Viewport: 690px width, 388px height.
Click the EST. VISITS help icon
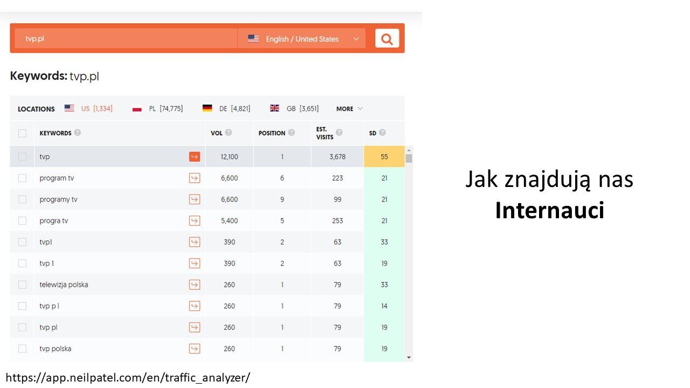coord(339,133)
